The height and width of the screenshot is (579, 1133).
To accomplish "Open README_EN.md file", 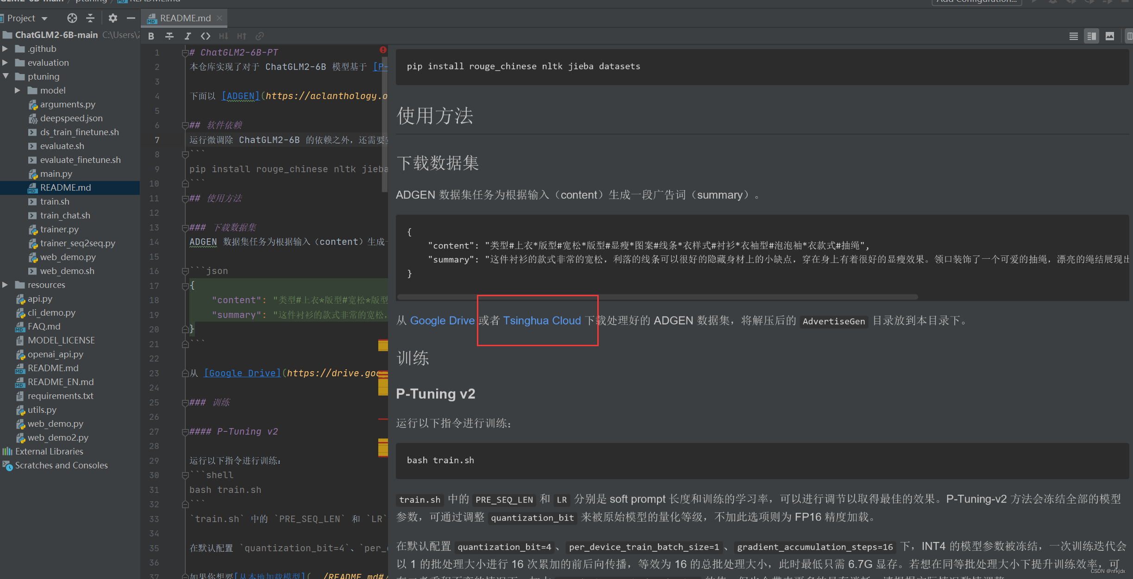I will (x=60, y=382).
